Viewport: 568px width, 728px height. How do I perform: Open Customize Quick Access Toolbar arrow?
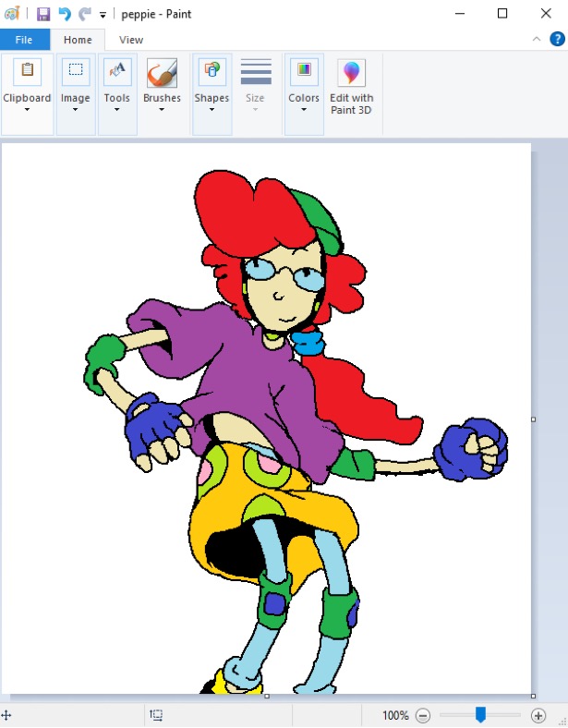click(x=103, y=16)
